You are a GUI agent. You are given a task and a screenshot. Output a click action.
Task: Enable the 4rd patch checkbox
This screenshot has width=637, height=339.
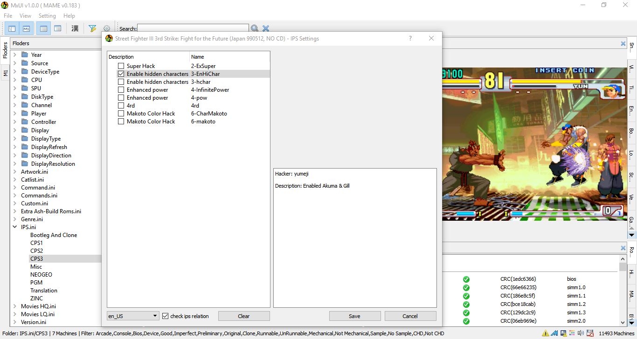(121, 106)
